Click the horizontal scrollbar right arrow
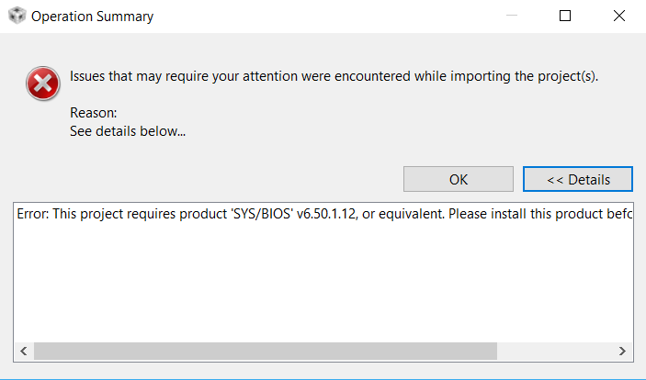Viewport: 646px width, 380px height. point(622,352)
